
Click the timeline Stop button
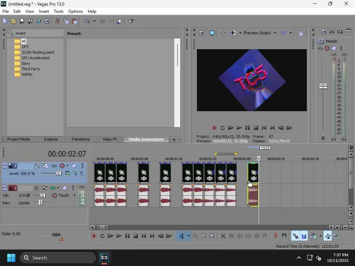point(136,236)
